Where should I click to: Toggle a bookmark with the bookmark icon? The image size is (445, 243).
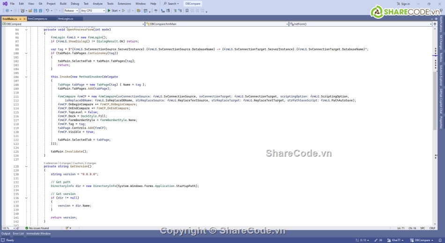(187, 10)
